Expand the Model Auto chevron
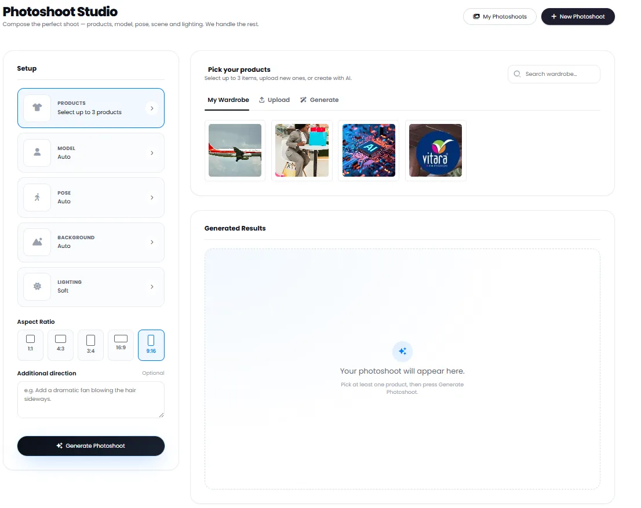The width and height of the screenshot is (641, 508). click(x=152, y=153)
